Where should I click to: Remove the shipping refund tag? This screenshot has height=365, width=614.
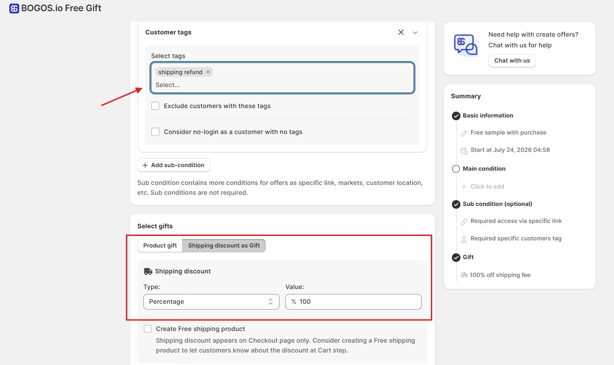tap(208, 72)
